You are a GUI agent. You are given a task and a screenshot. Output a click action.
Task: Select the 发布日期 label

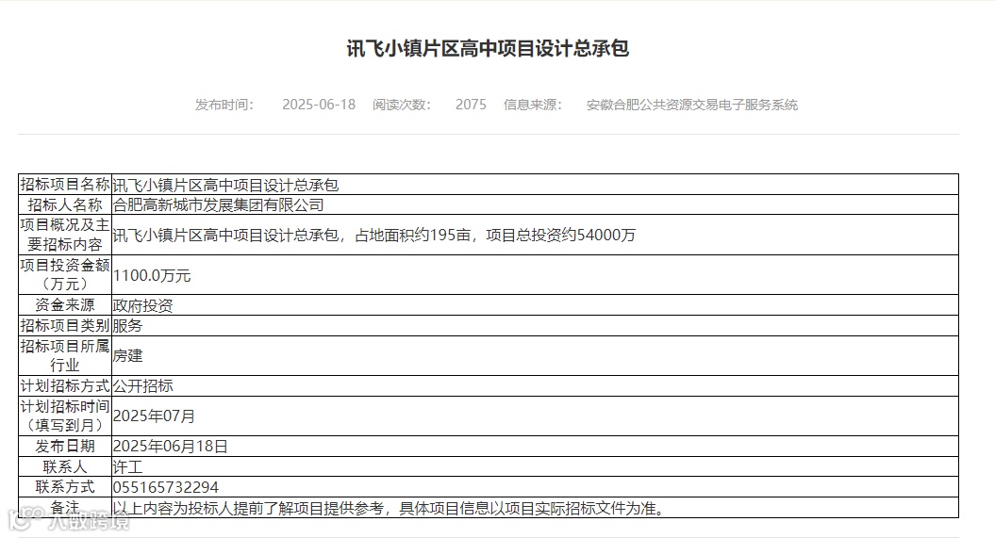(65, 446)
